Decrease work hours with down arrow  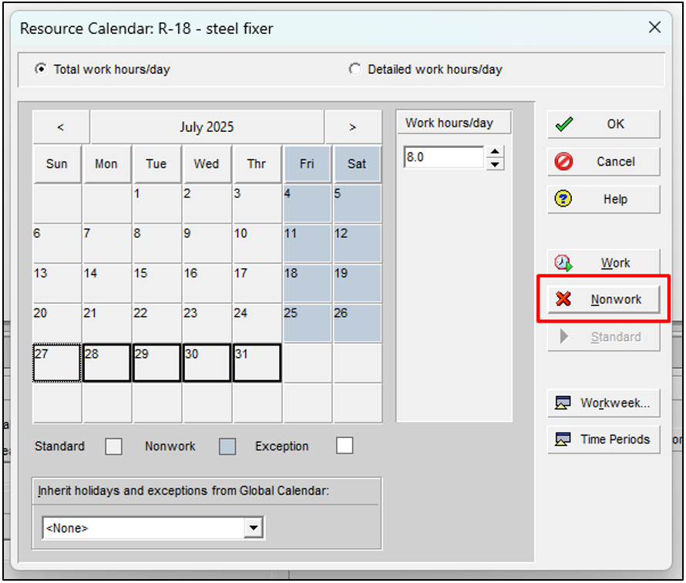tap(496, 163)
